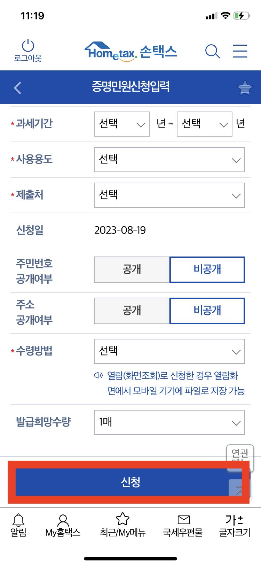Image resolution: width=261 pixels, height=566 pixels.
Task: Open the search with the magnifier icon
Action: tap(213, 51)
